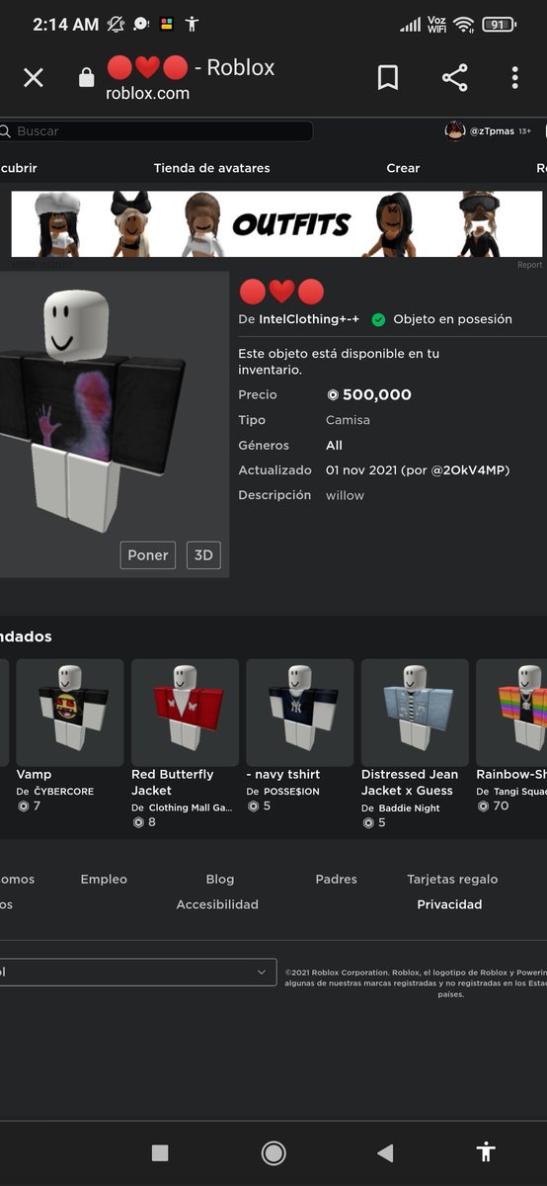
Task: Tap Robux icon next to price 7
Action: [24, 806]
